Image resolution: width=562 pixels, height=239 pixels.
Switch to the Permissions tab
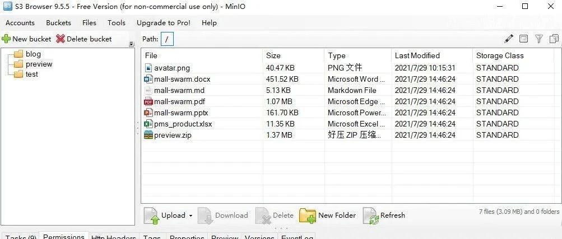point(63,237)
